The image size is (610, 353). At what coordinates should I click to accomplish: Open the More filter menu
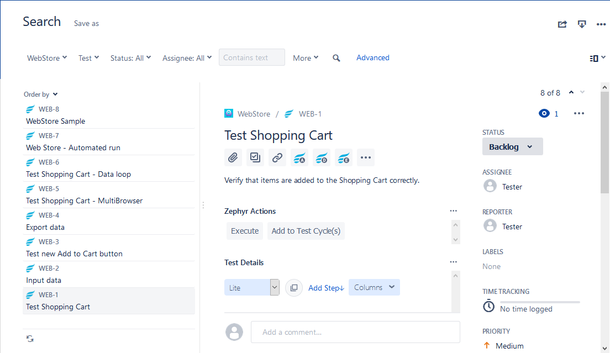[306, 57]
